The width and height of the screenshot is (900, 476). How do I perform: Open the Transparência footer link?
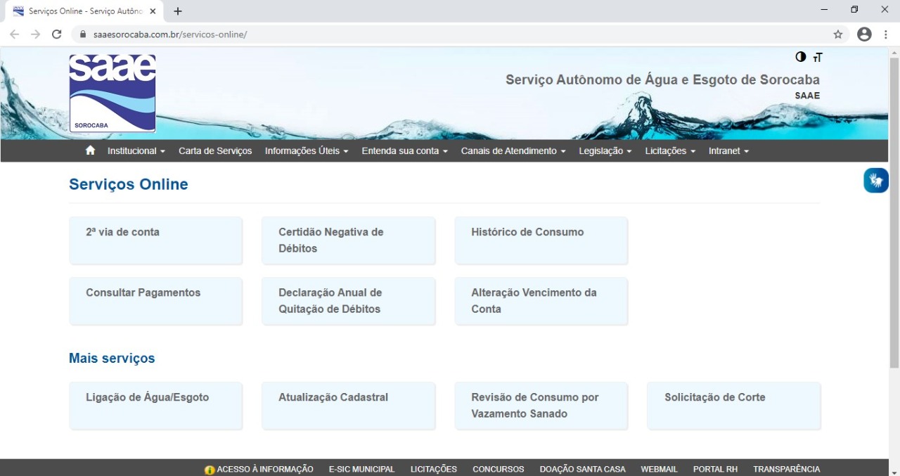[786, 469]
